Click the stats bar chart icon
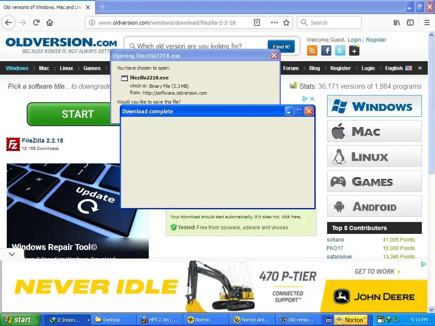The width and height of the screenshot is (435, 326). [x=293, y=86]
